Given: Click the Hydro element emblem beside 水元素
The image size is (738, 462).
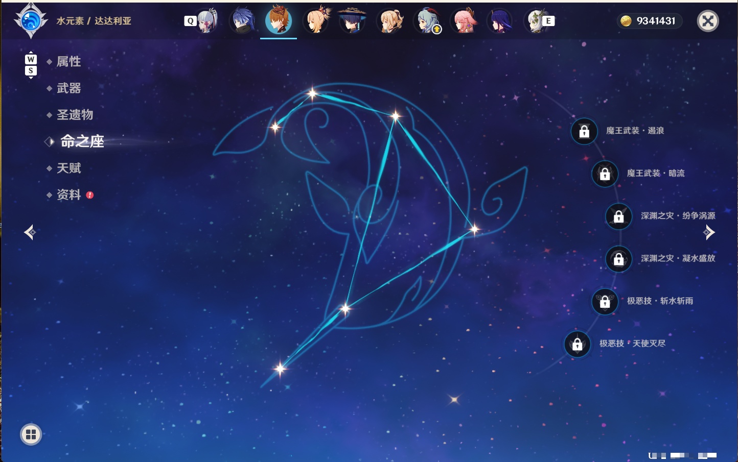Looking at the screenshot, I should (x=31, y=21).
